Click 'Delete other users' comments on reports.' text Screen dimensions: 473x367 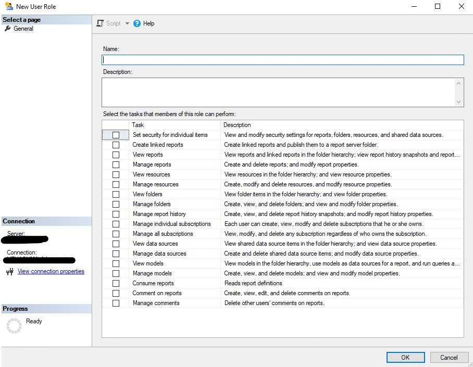coord(274,303)
